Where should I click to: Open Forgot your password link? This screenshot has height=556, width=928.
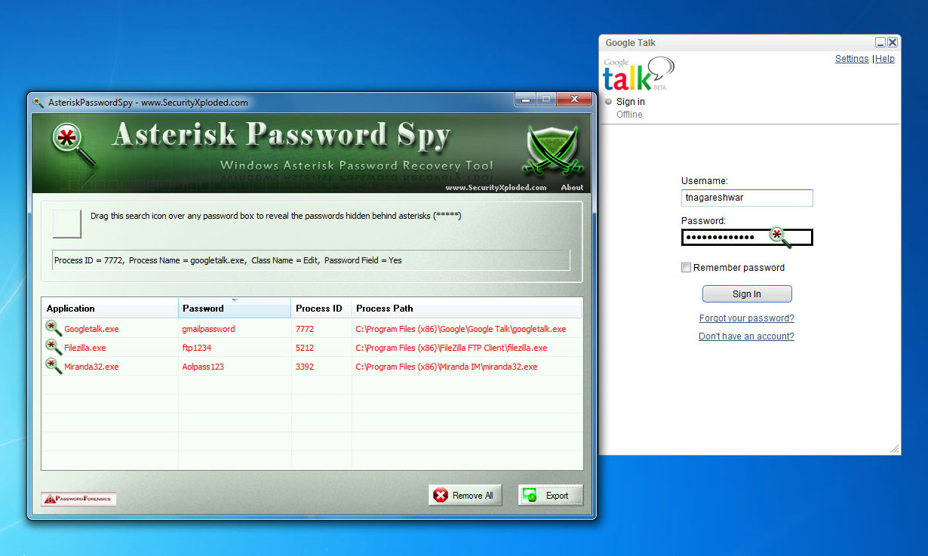click(x=747, y=318)
